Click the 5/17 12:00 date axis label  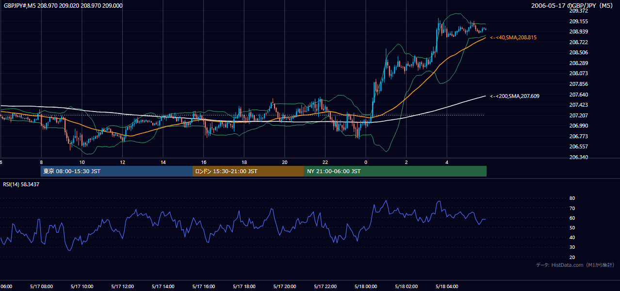point(122,286)
